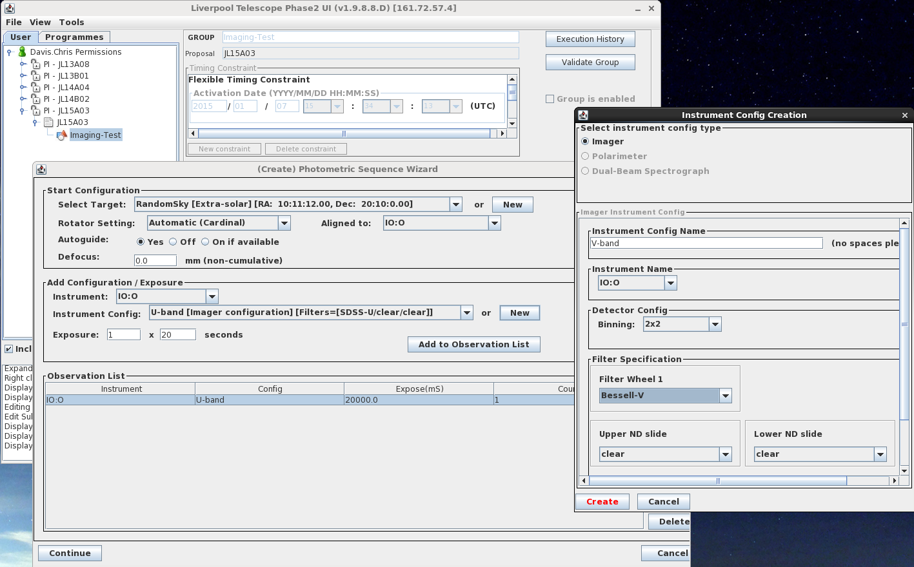Open the Instrument Config U-band dropdown

point(467,312)
